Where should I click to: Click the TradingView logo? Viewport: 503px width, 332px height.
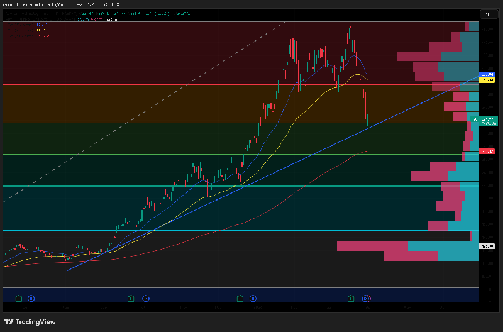(x=30, y=321)
